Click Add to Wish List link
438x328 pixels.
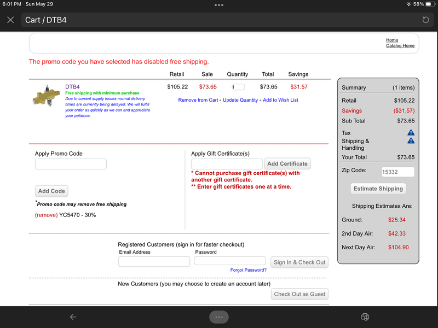coord(280,100)
